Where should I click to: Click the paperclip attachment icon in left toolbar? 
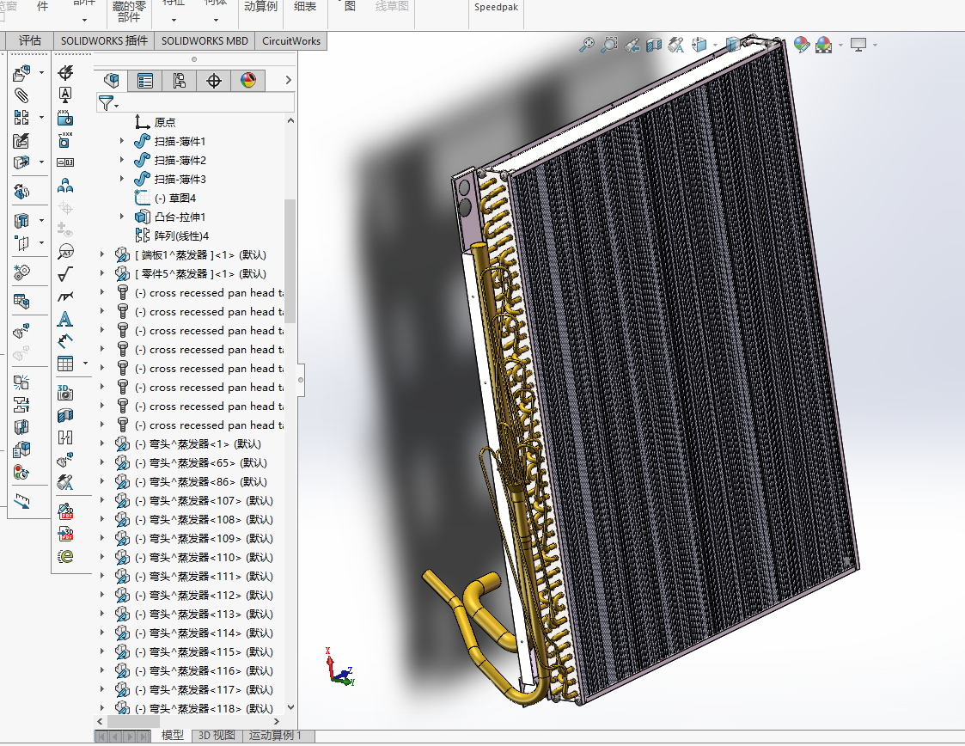pos(21,95)
